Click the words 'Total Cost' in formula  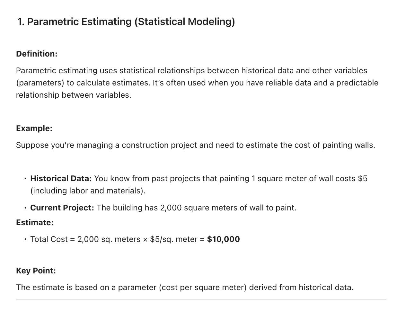point(49,239)
